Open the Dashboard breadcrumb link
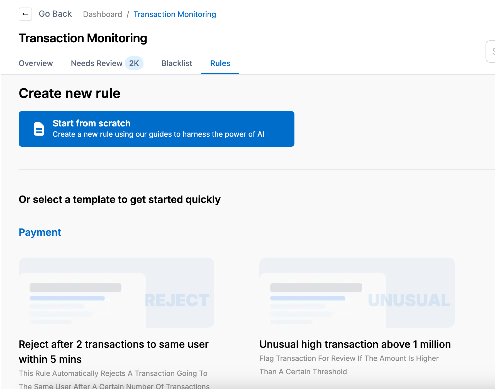Image resolution: width=495 pixels, height=389 pixels. 103,14
